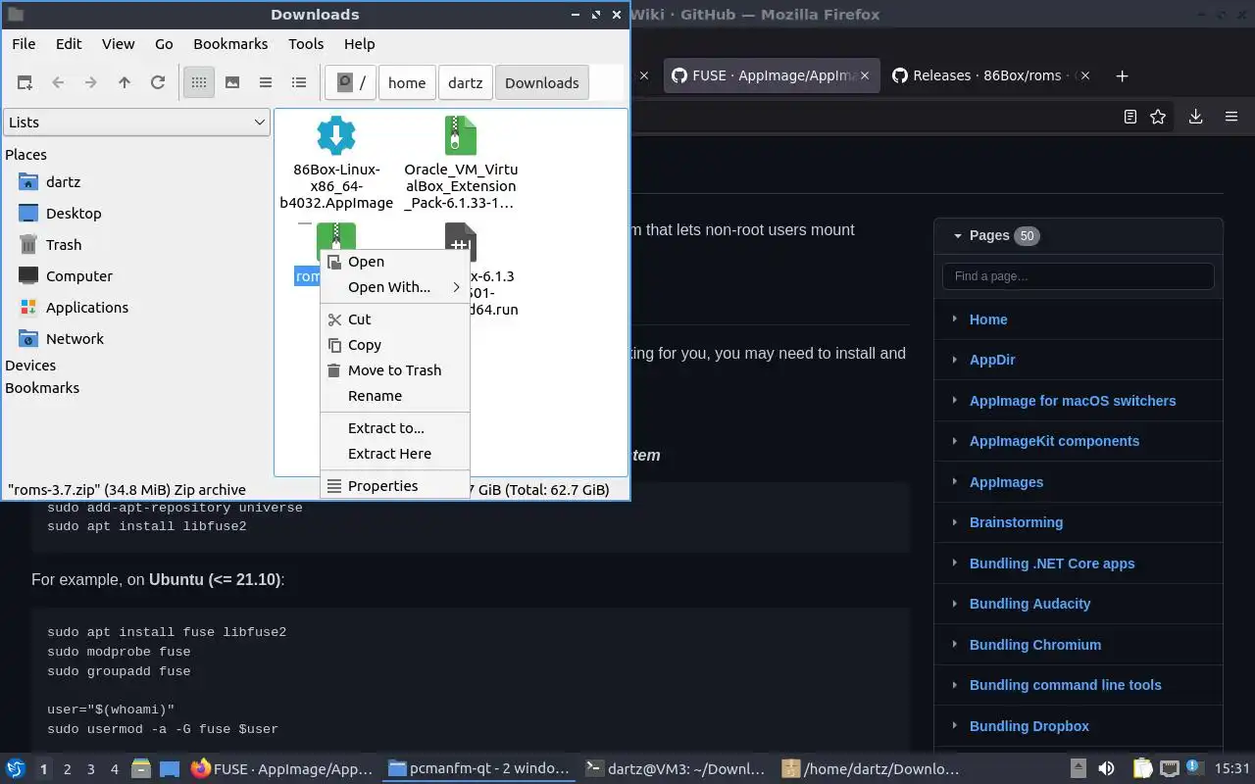Jump to the home path button
The height and width of the screenshot is (784, 1255).
click(407, 83)
